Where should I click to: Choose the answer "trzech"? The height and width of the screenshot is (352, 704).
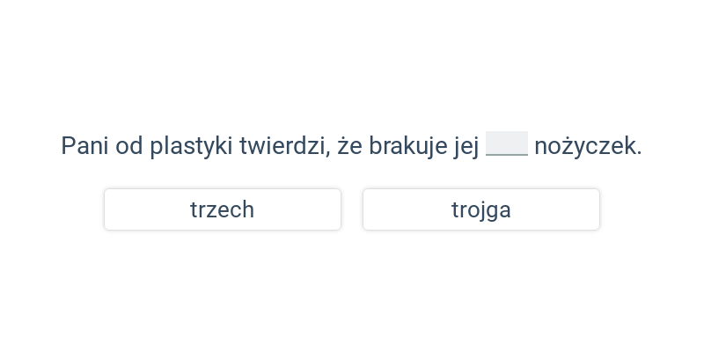(223, 209)
